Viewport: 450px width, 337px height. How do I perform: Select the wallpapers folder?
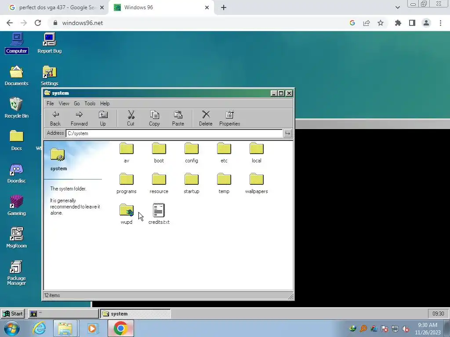[x=257, y=183]
